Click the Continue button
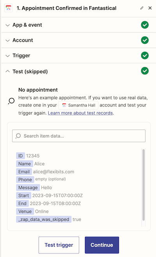Screen dimensions: 156x257 click(102, 245)
